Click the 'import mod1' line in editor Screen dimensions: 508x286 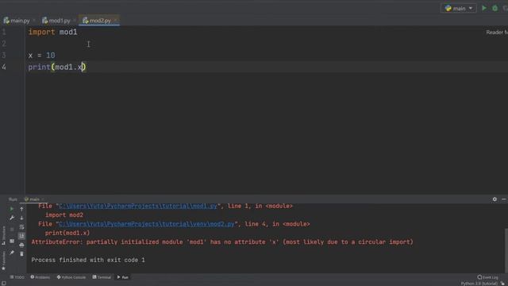pos(53,32)
